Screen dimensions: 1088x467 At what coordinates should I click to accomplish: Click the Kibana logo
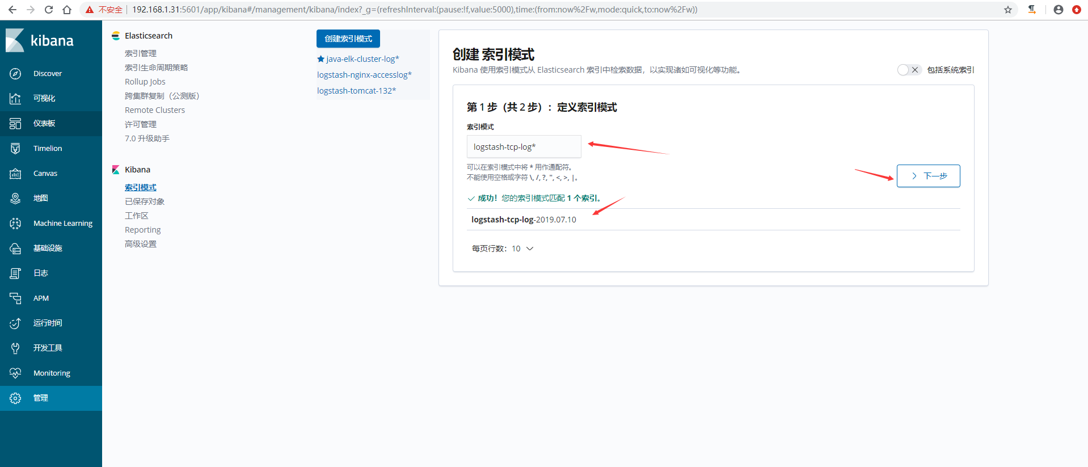pyautogui.click(x=40, y=40)
